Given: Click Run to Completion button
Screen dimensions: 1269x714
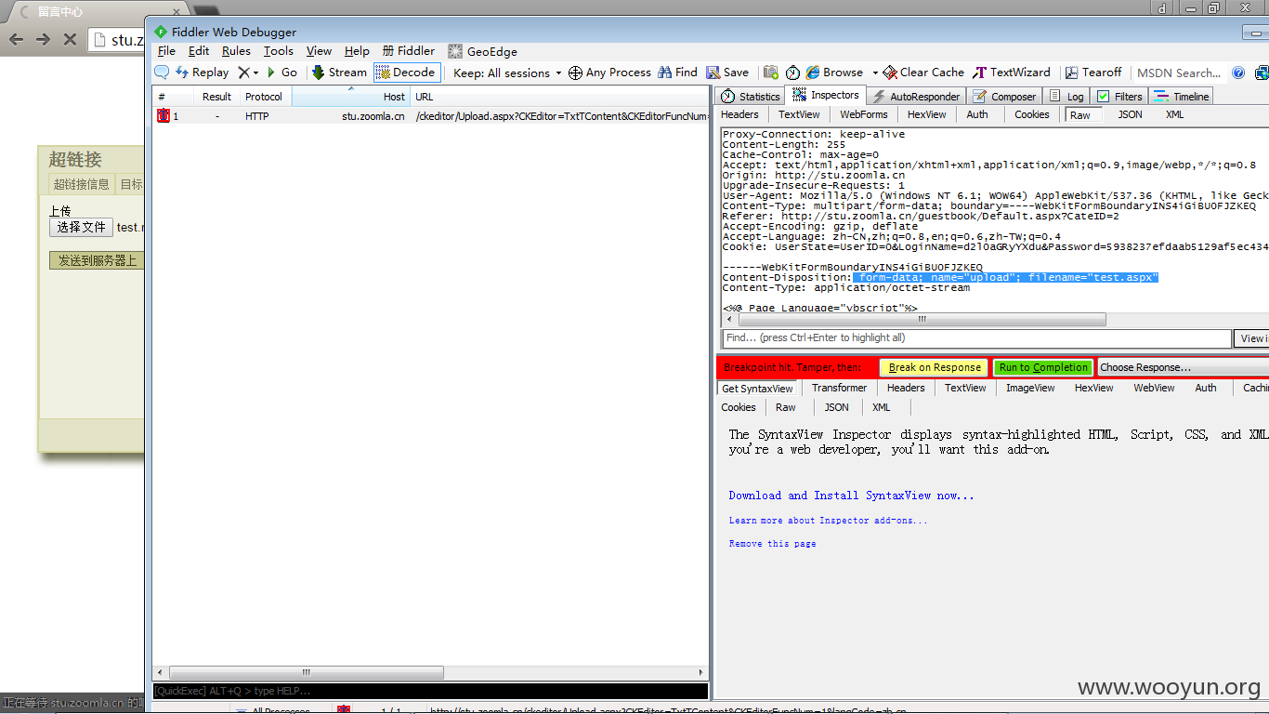Looking at the screenshot, I should (1043, 367).
